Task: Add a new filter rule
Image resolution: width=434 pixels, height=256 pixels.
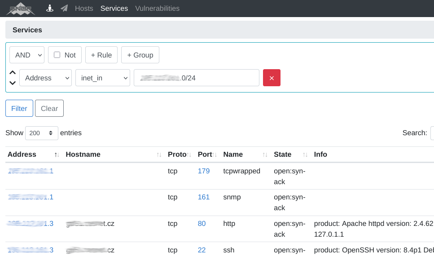Action: pos(101,55)
